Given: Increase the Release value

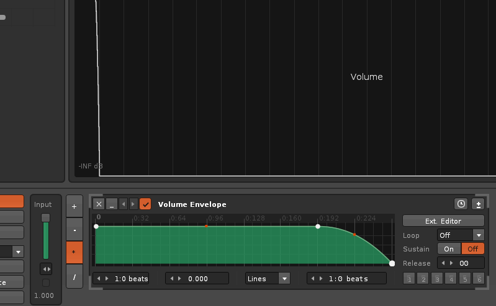Looking at the screenshot, I should pos(451,263).
